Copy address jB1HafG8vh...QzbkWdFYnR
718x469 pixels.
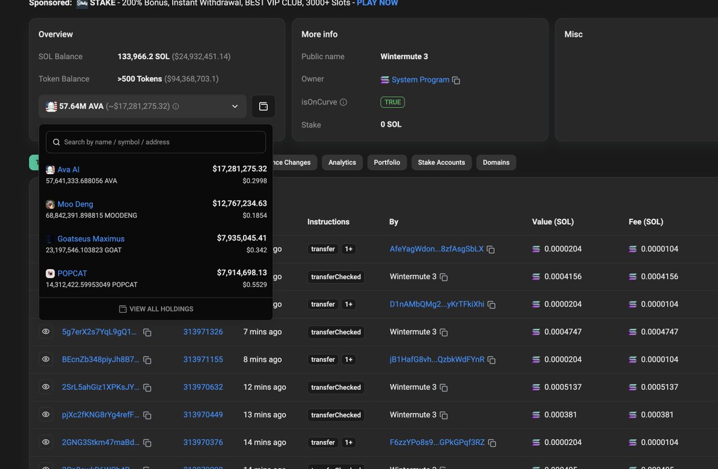coord(491,360)
